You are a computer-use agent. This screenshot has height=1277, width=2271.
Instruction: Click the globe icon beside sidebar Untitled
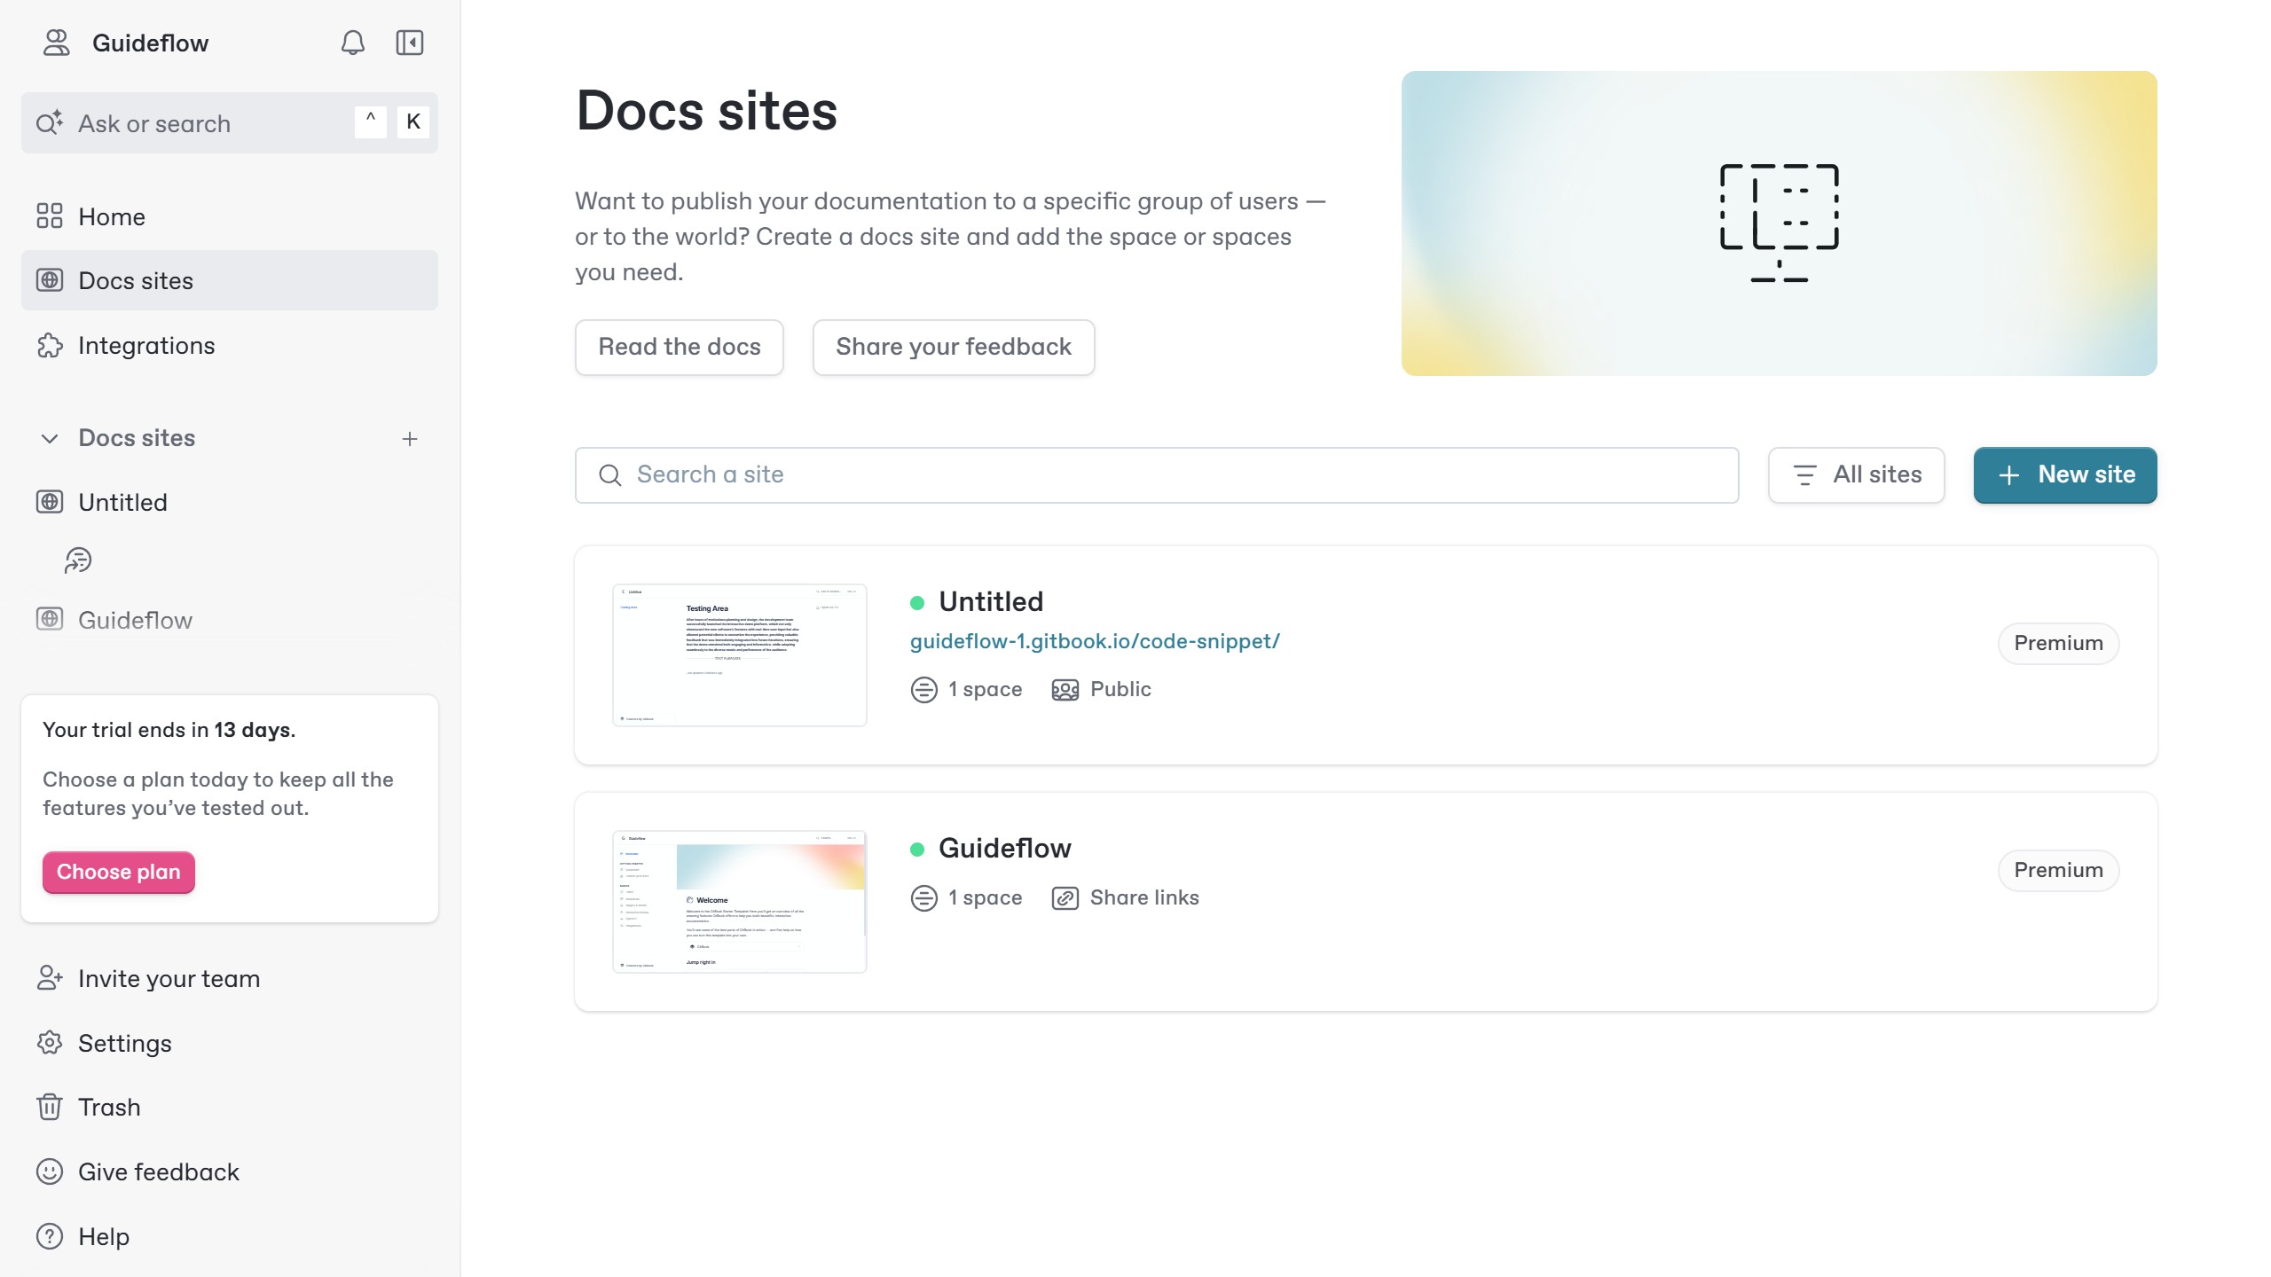(50, 502)
